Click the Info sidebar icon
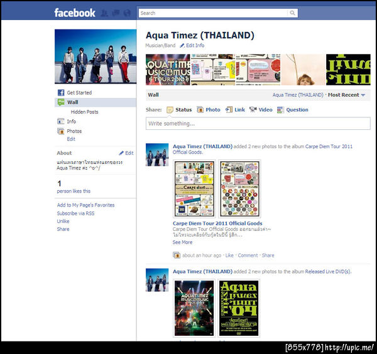 click(x=60, y=122)
